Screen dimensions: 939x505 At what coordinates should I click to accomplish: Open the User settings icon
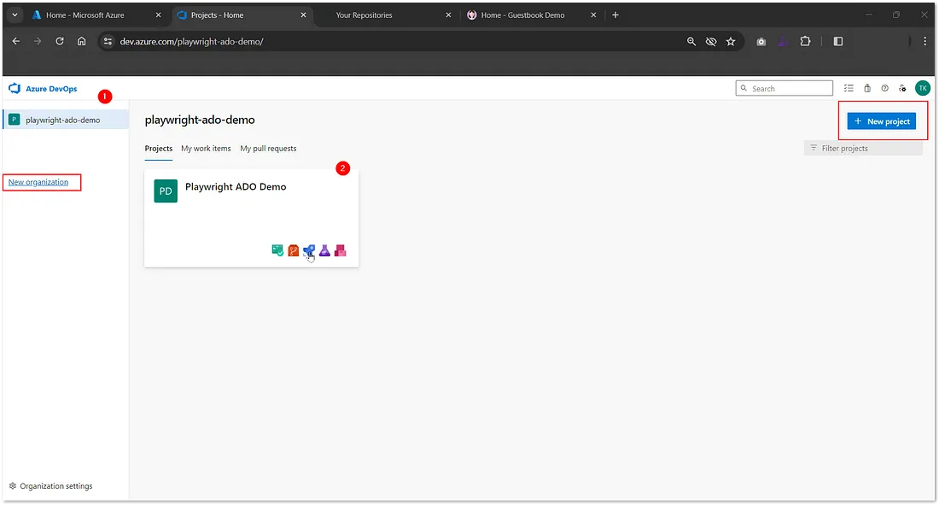pyautogui.click(x=902, y=88)
